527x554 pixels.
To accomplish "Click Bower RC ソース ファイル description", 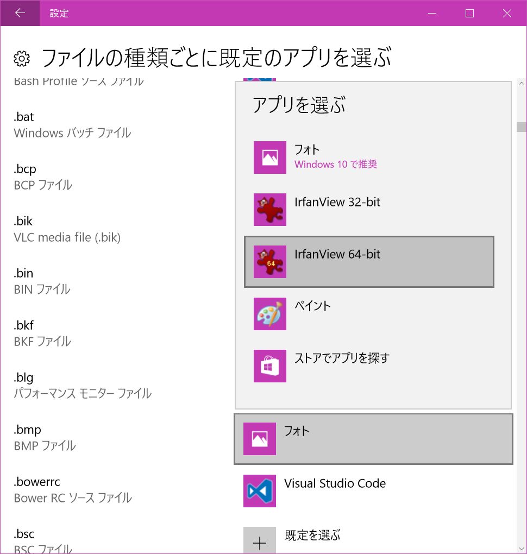I will point(73,498).
